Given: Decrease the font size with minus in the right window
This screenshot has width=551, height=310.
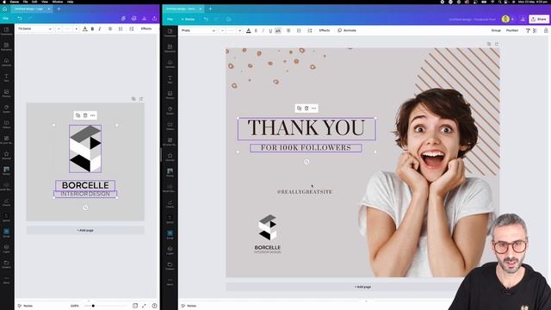Looking at the screenshot, I should (x=222, y=31).
